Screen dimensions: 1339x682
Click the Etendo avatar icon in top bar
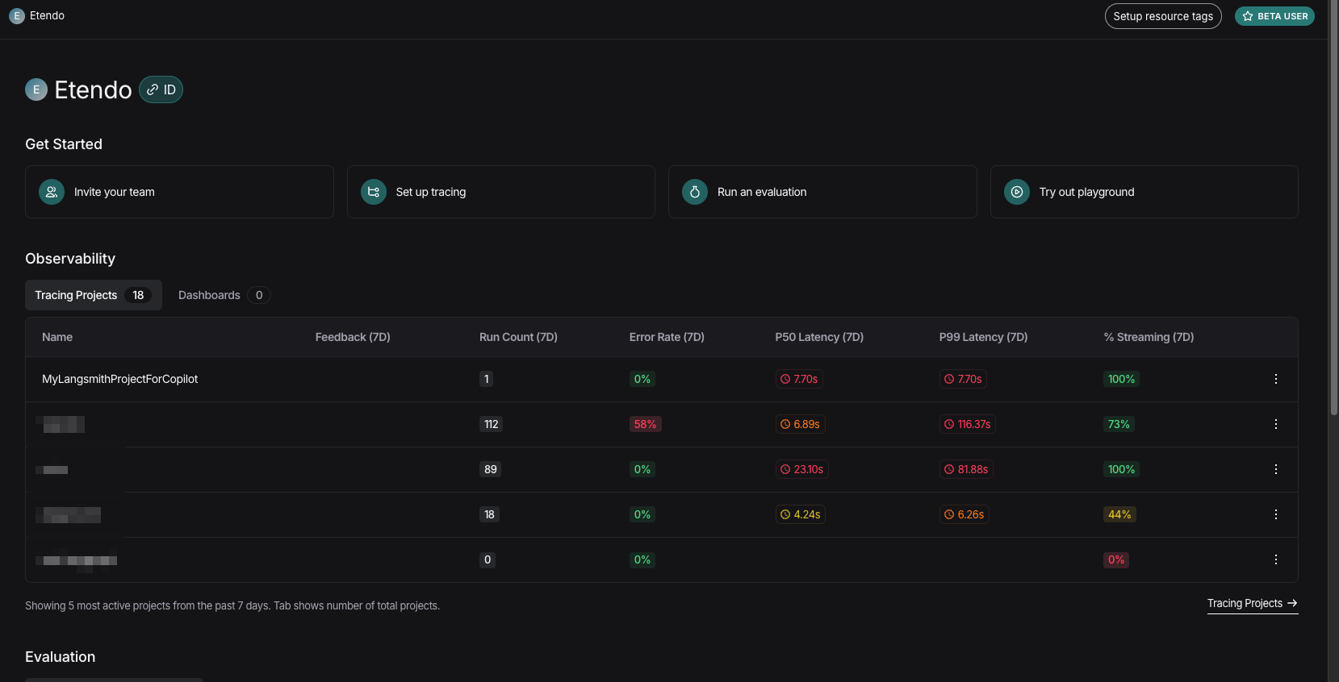[x=17, y=16]
